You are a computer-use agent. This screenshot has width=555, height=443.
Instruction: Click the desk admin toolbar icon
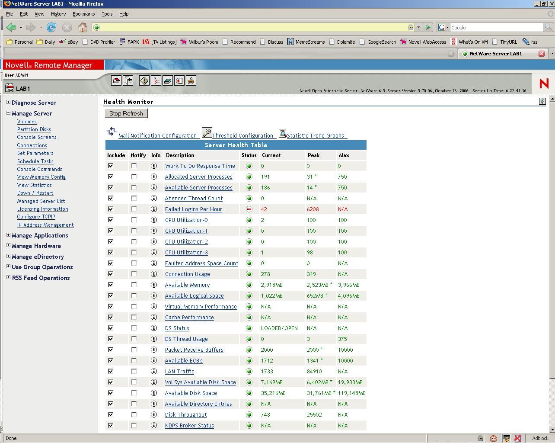[191, 80]
